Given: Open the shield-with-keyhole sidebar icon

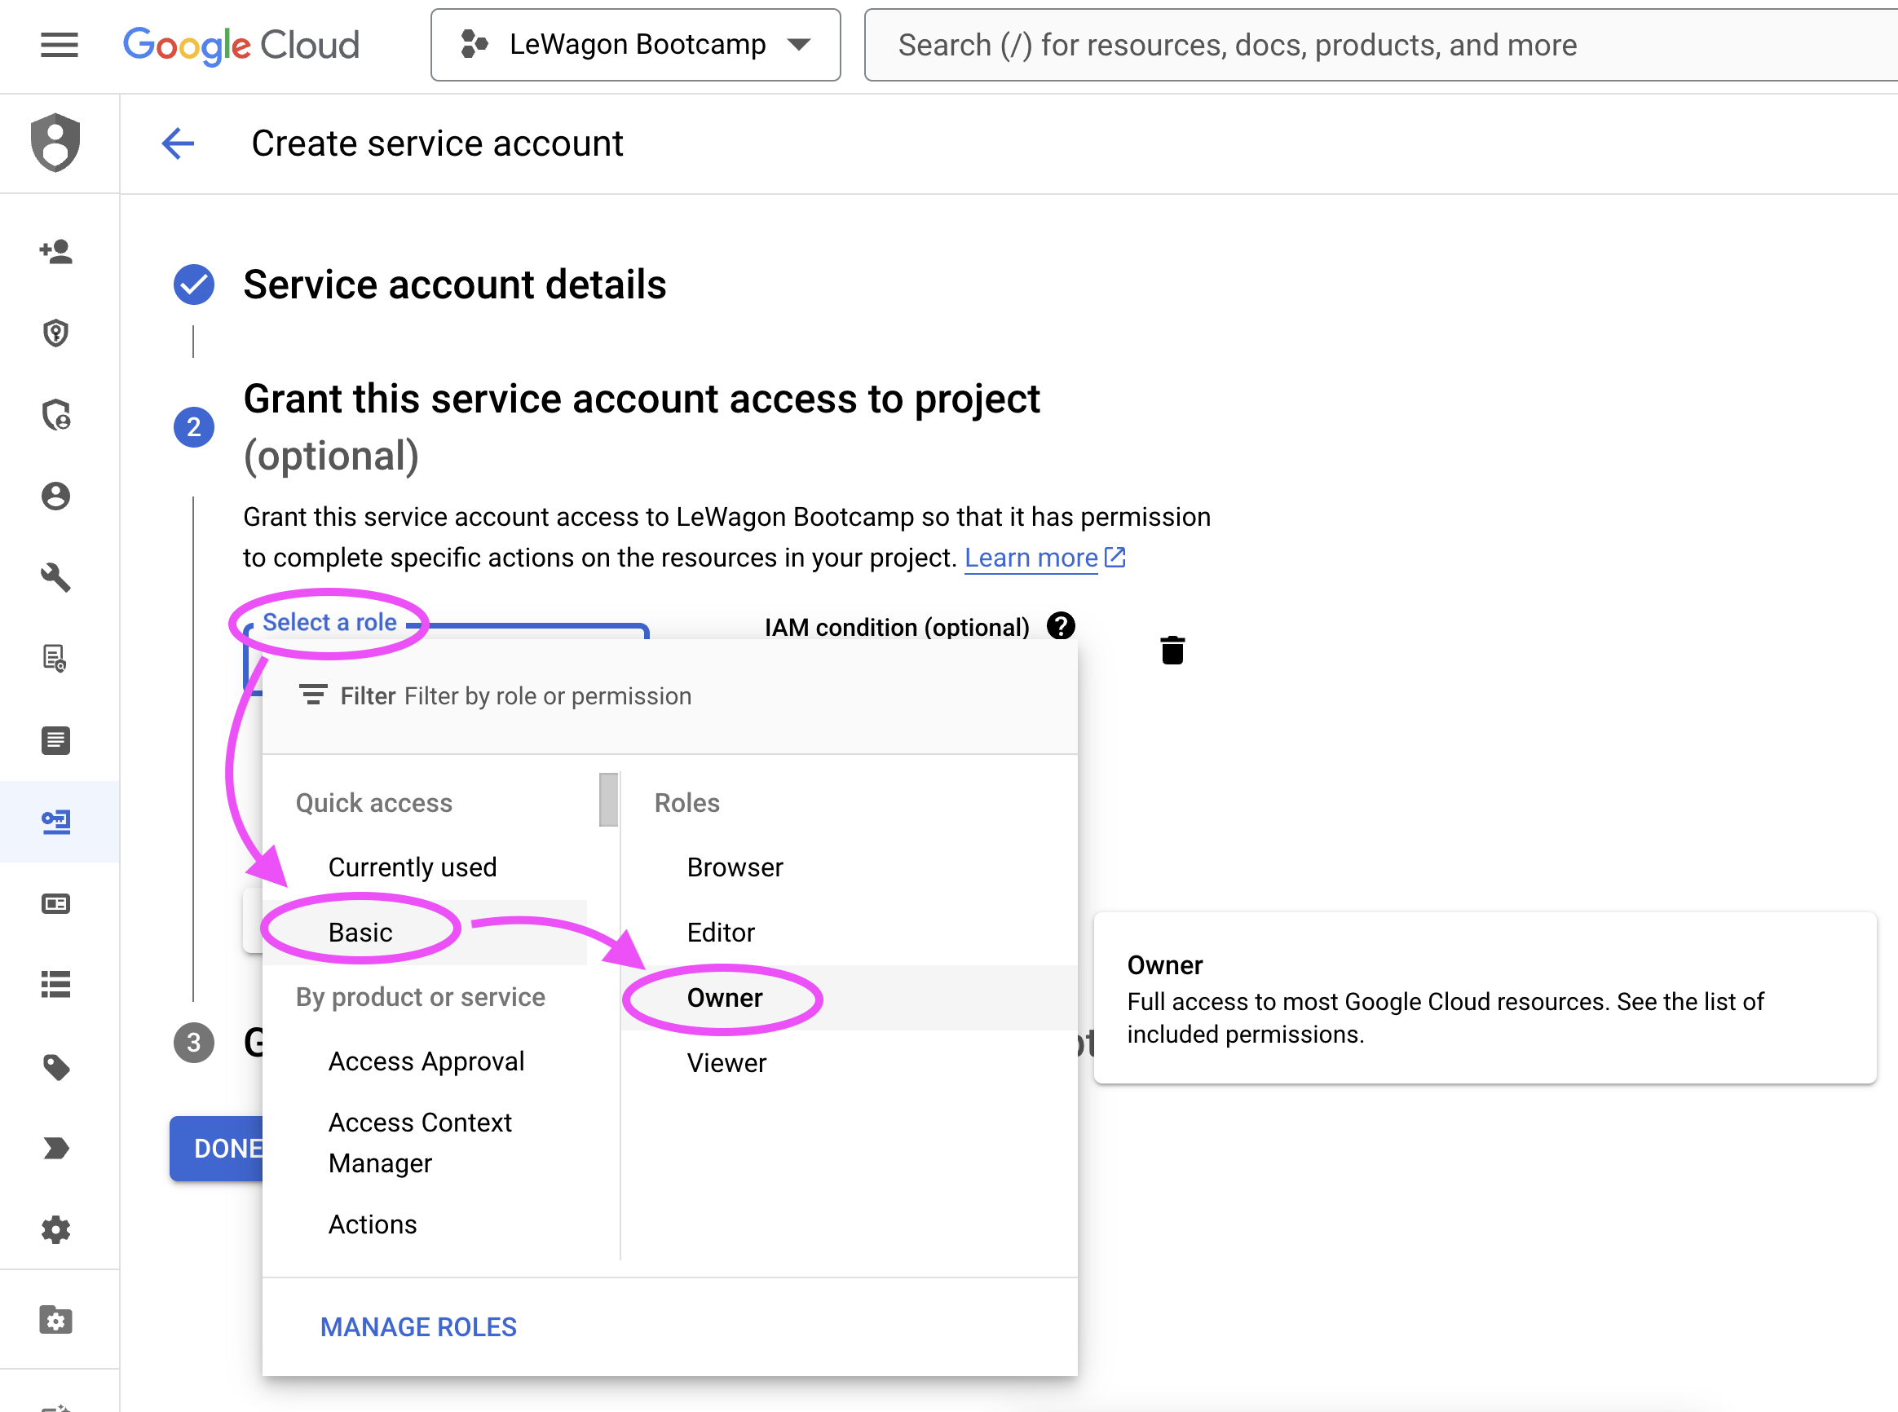Looking at the screenshot, I should click(x=55, y=333).
